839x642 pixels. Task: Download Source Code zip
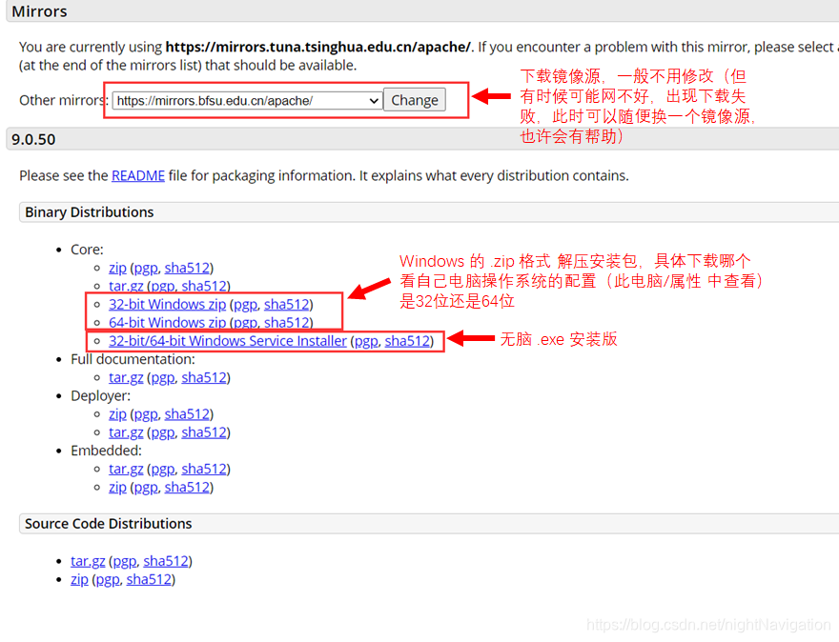[x=79, y=579]
